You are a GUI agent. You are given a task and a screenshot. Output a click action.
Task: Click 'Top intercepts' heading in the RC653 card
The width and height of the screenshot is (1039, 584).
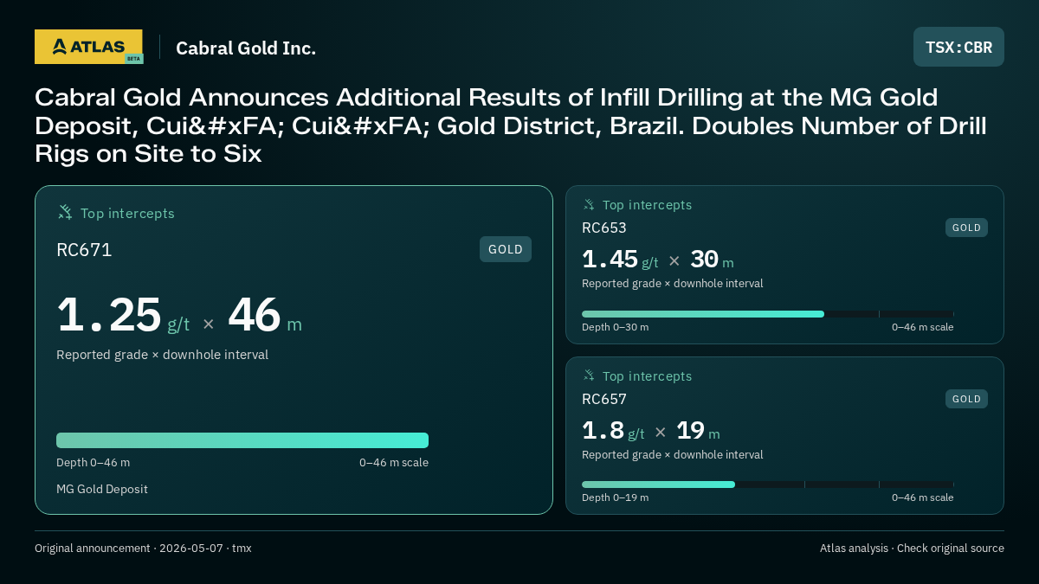pyautogui.click(x=647, y=205)
